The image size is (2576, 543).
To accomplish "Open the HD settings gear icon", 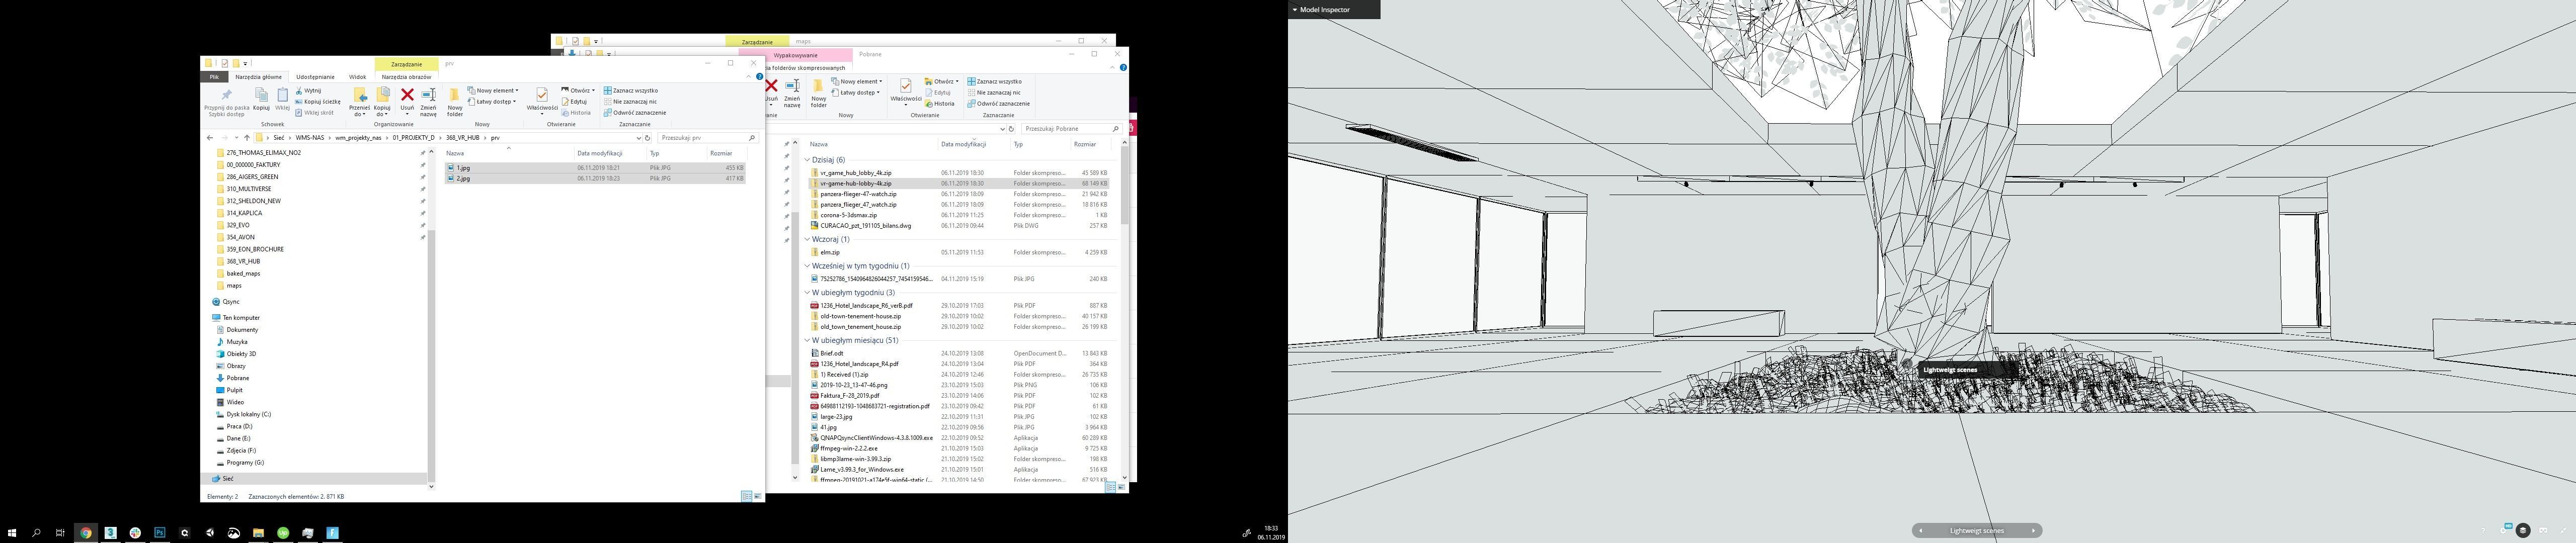I will point(2503,530).
